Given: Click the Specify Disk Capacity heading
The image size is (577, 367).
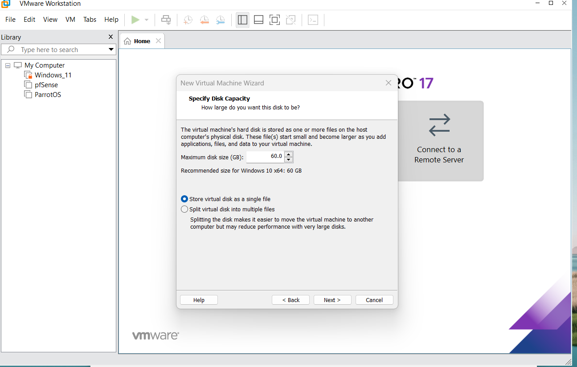Looking at the screenshot, I should [x=219, y=98].
